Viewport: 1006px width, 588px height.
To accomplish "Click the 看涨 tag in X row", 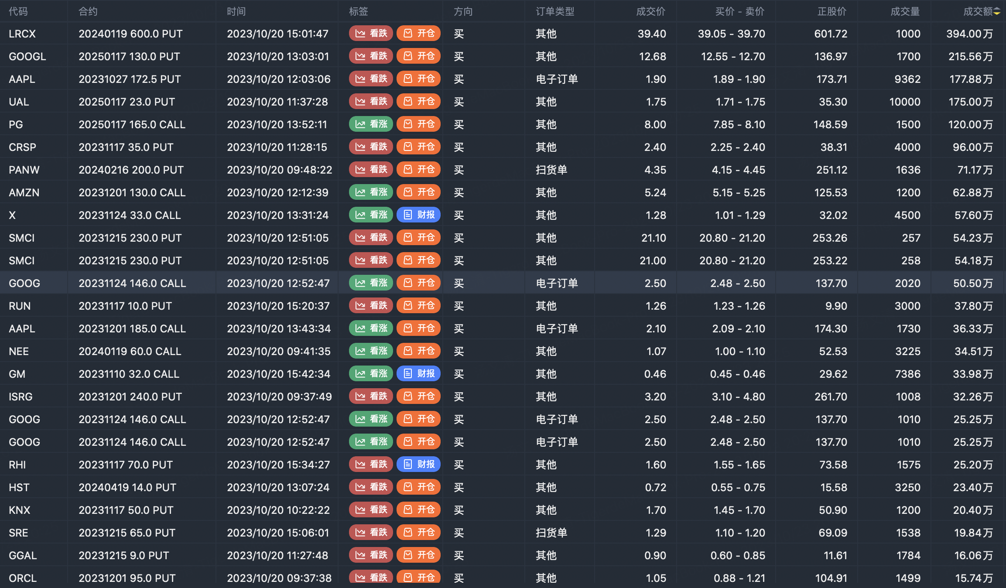I will (371, 215).
